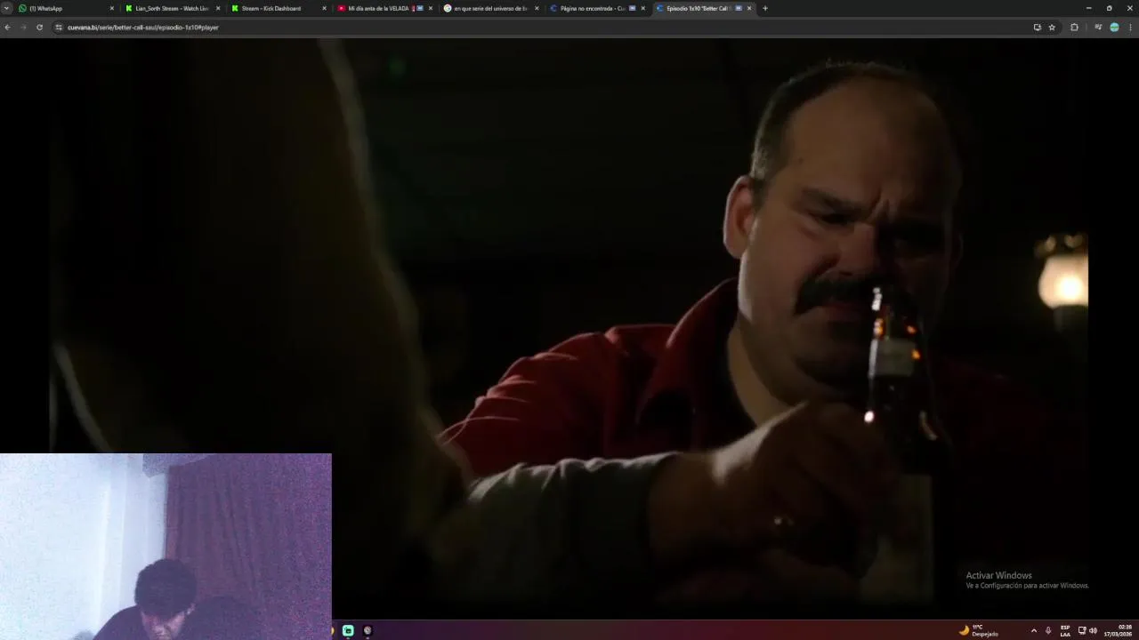
Task: Click the cuevana.bi address bar URL
Action: point(142,28)
